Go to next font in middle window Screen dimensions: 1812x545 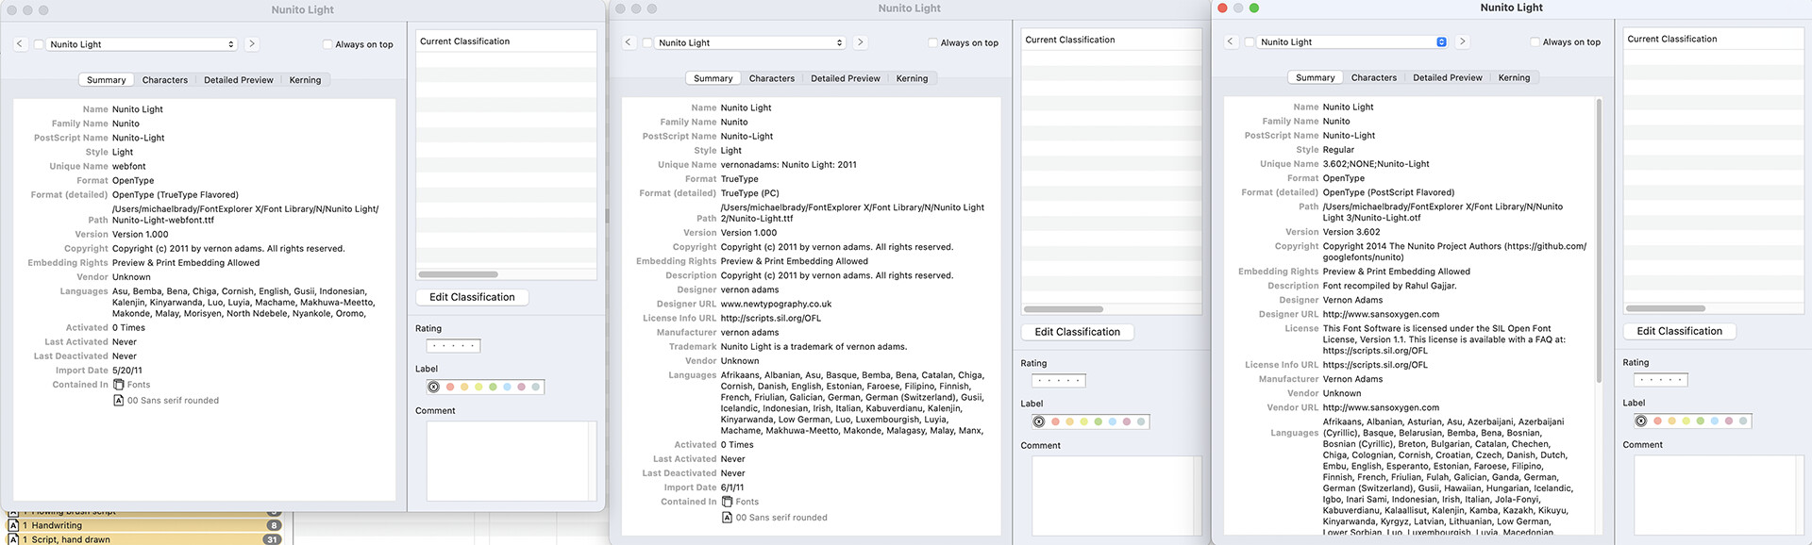860,42
